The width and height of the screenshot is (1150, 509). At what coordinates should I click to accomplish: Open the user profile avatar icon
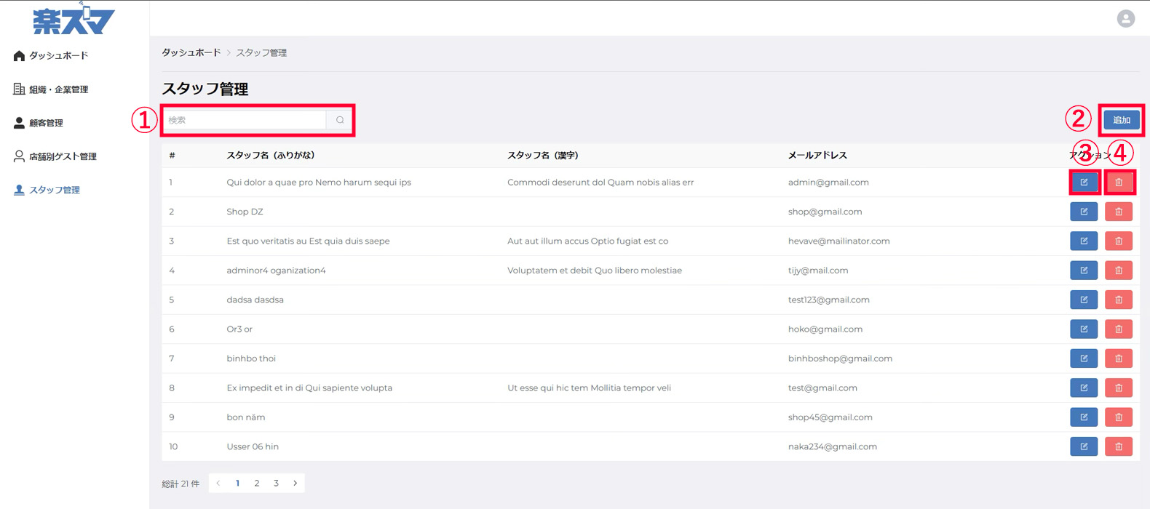click(x=1125, y=19)
